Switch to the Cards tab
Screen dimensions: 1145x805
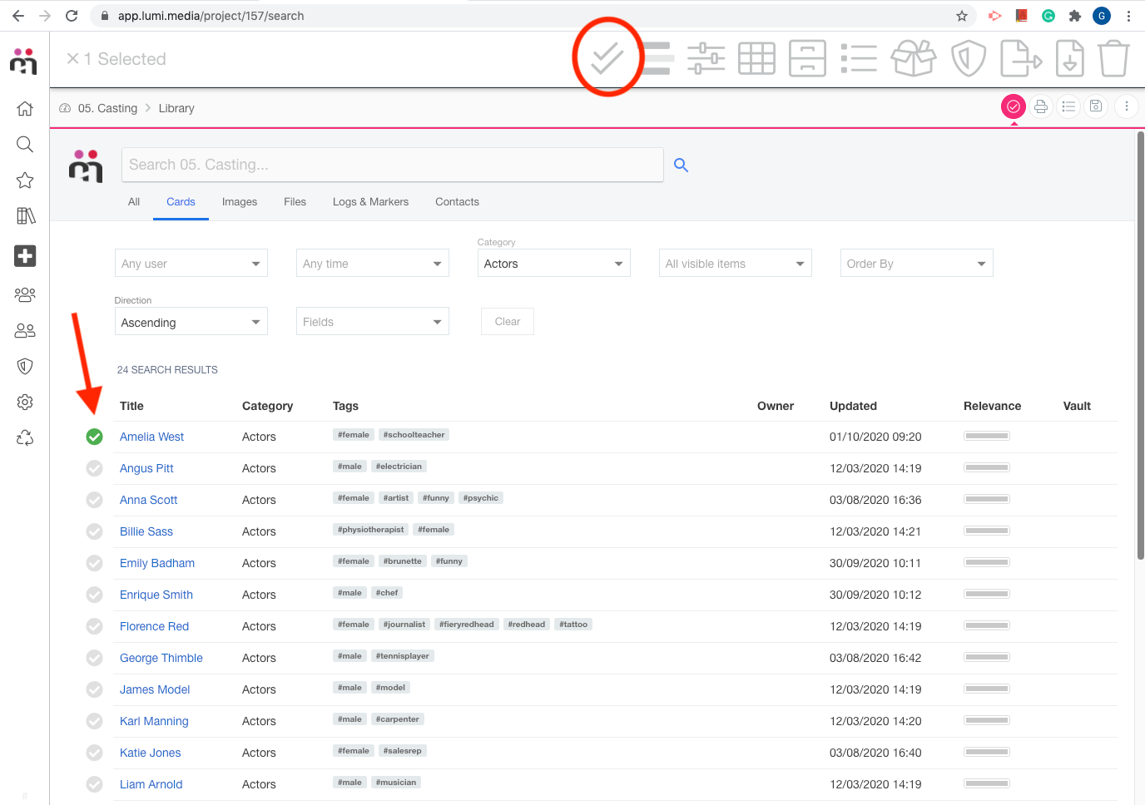pyautogui.click(x=181, y=202)
